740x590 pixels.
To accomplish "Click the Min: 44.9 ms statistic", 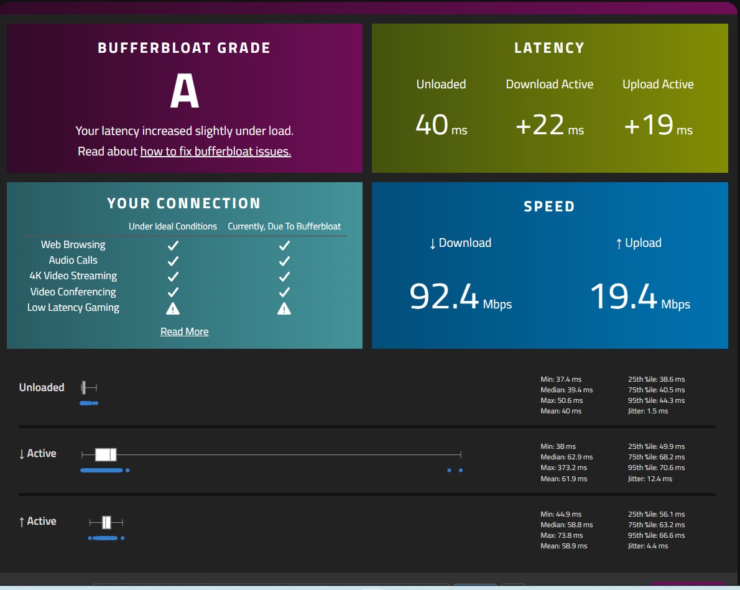I will click(x=561, y=514).
